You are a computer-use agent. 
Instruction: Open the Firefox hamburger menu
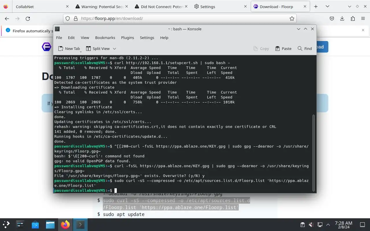pos(363,18)
